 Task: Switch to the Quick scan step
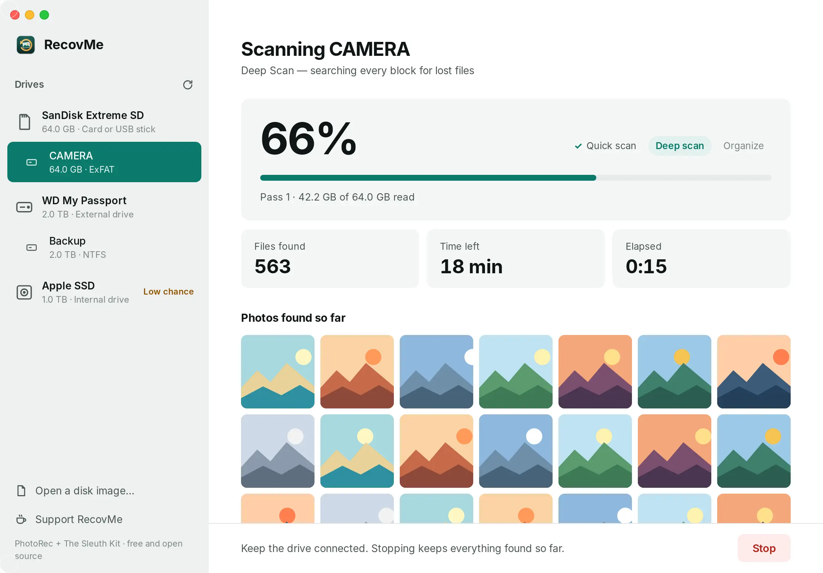605,146
